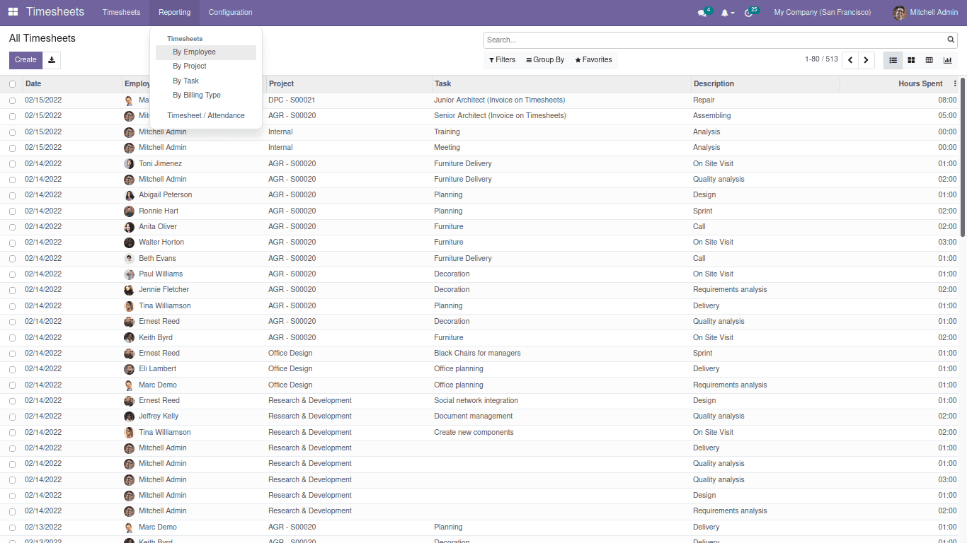Click the search magnifier icon
This screenshot has width=967, height=543.
coord(951,40)
